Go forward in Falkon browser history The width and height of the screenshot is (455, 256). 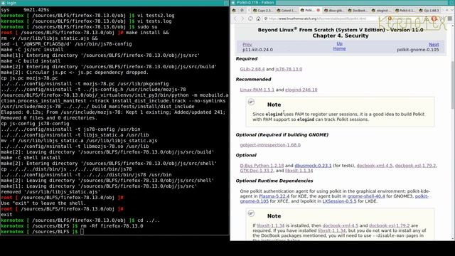click(x=242, y=18)
